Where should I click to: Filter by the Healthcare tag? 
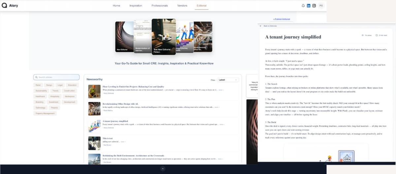pyautogui.click(x=40, y=97)
